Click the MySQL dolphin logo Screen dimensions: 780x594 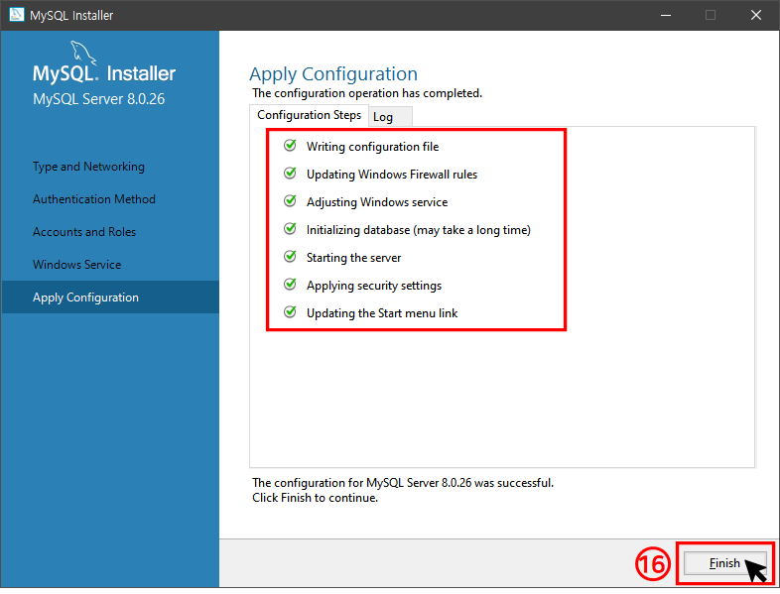[82, 53]
